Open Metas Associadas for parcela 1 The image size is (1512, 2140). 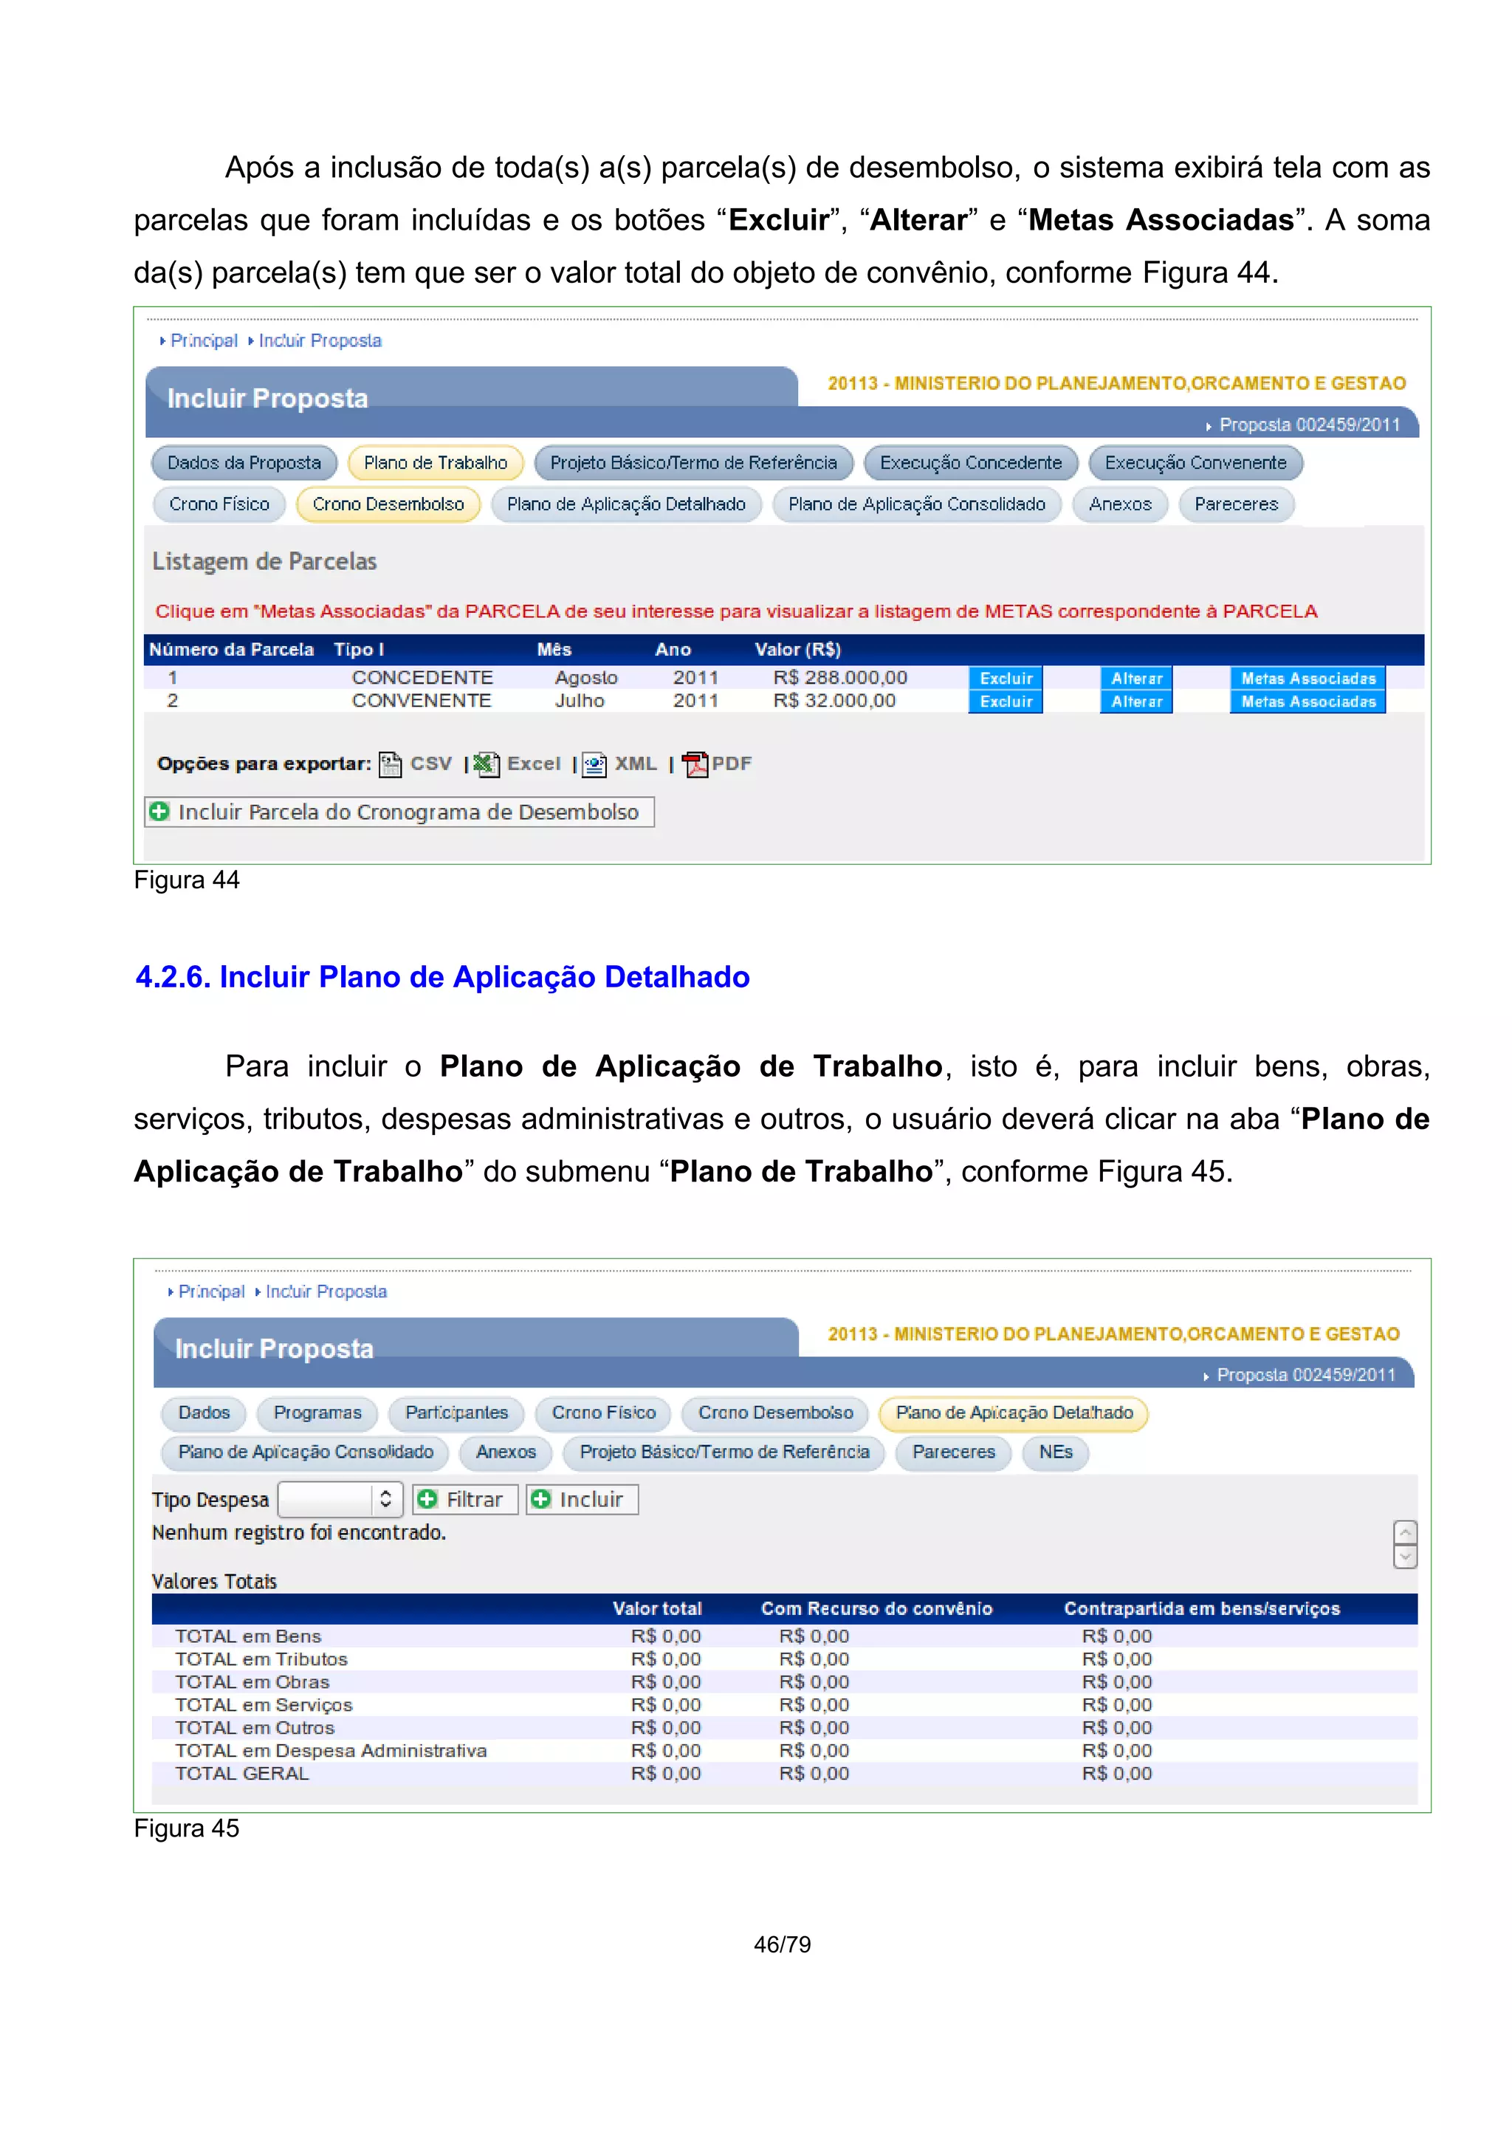(x=1308, y=679)
